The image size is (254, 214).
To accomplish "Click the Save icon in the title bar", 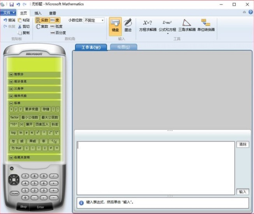I will coord(11,4).
